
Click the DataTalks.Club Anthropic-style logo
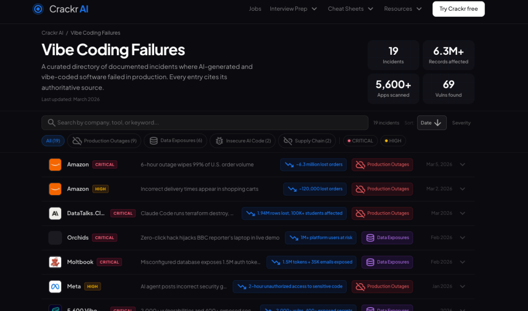(x=55, y=213)
